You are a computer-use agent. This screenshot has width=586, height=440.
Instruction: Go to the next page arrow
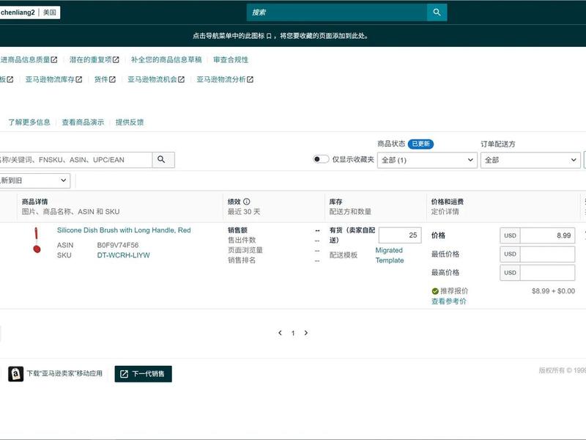[x=306, y=333]
